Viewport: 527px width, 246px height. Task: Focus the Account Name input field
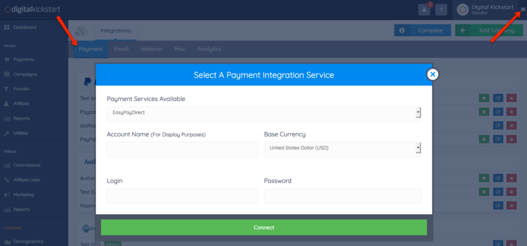click(x=183, y=149)
